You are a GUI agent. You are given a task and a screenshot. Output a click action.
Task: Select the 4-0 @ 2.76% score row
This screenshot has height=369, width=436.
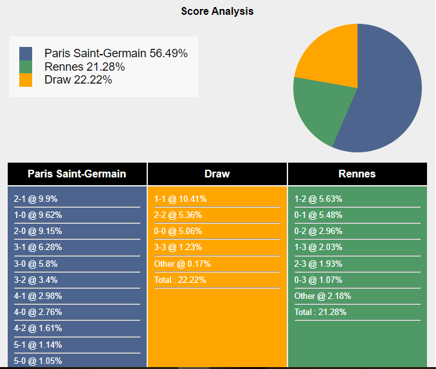[38, 312]
